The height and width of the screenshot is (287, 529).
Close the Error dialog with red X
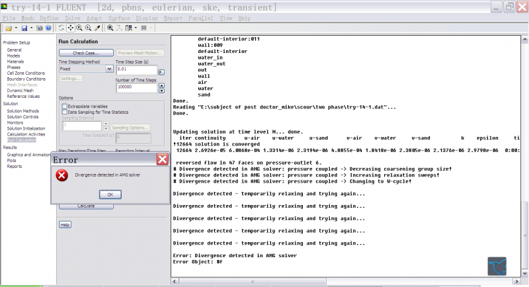click(162, 159)
